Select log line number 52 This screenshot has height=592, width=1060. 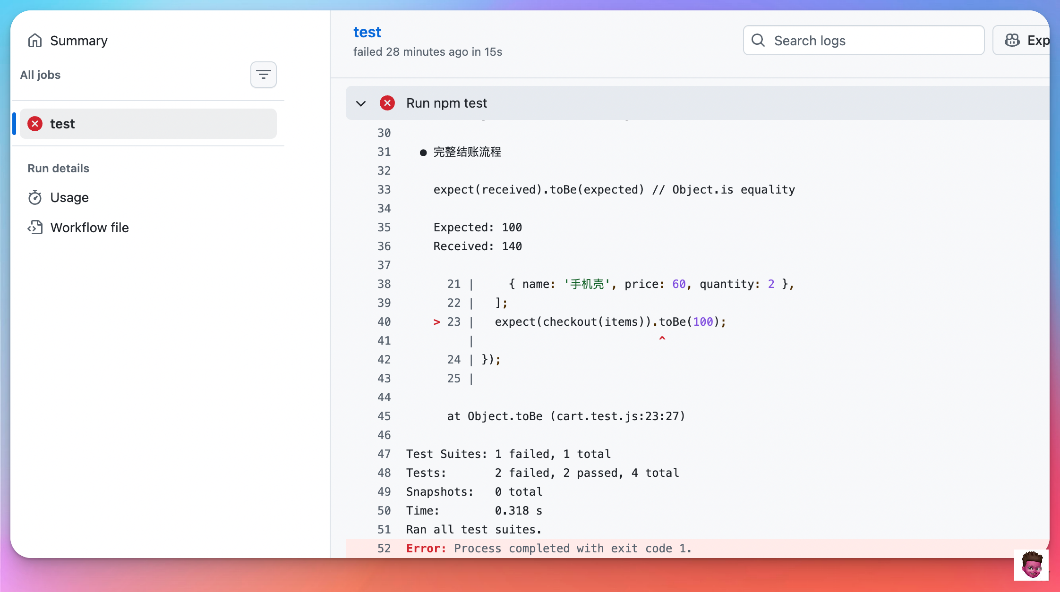click(384, 549)
